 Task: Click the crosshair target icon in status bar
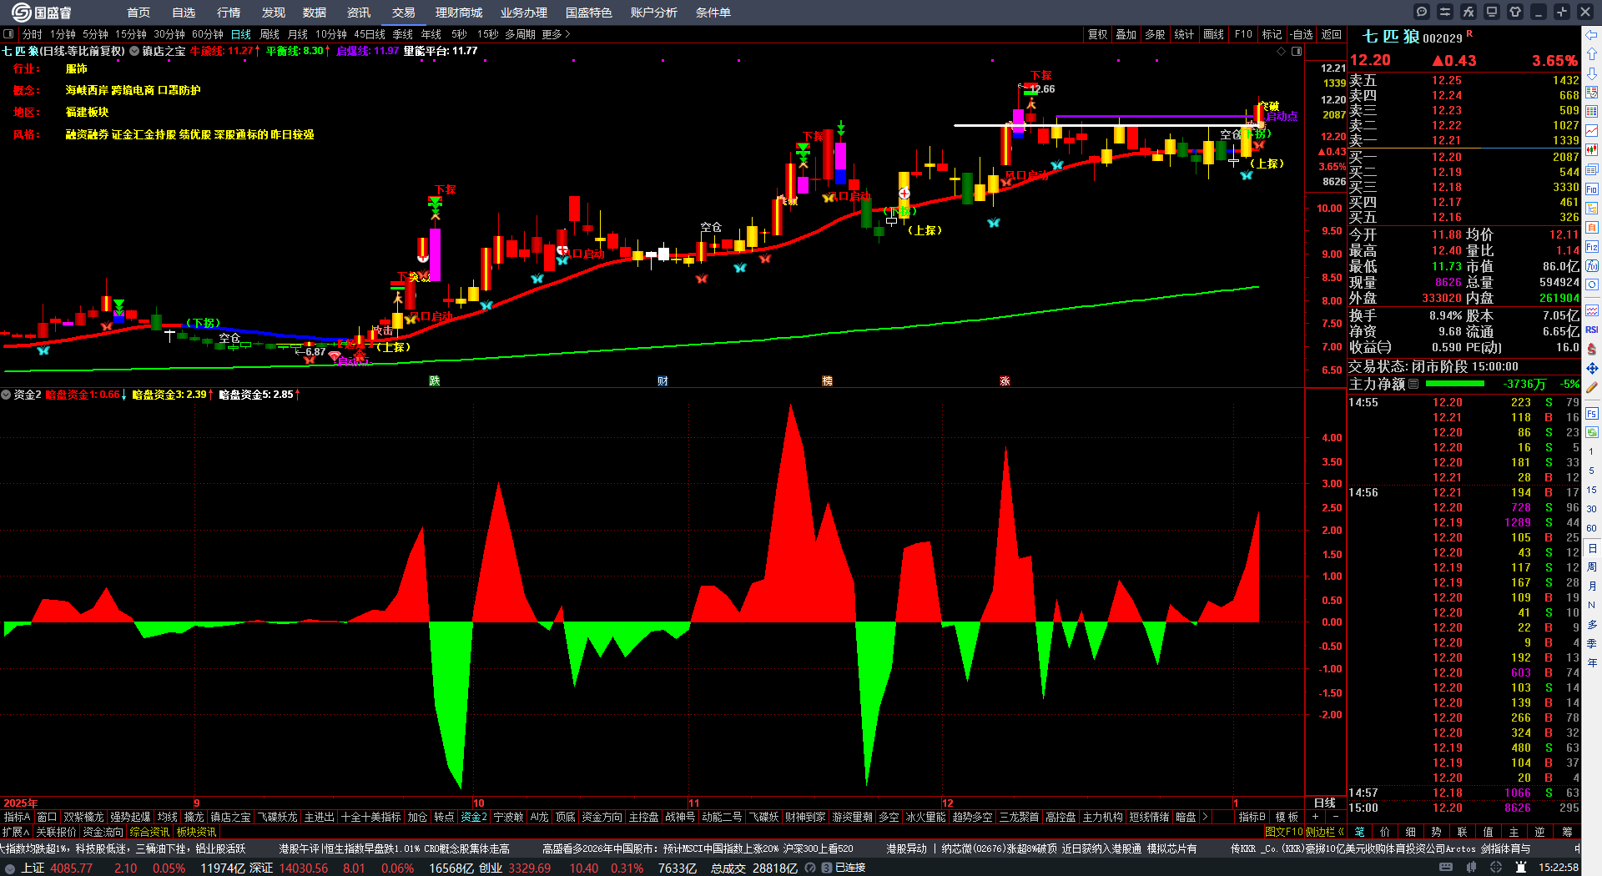[1496, 868]
